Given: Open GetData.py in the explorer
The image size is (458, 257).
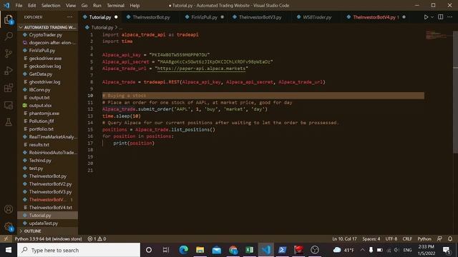Looking at the screenshot, I should pyautogui.click(x=41, y=74).
